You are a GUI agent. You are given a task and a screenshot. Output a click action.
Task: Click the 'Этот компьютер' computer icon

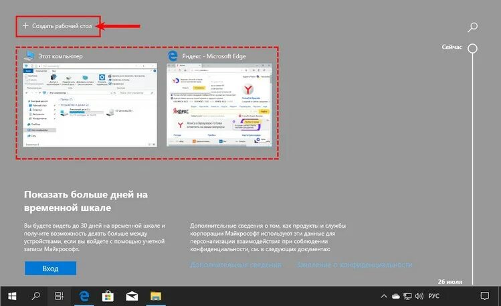point(29,56)
